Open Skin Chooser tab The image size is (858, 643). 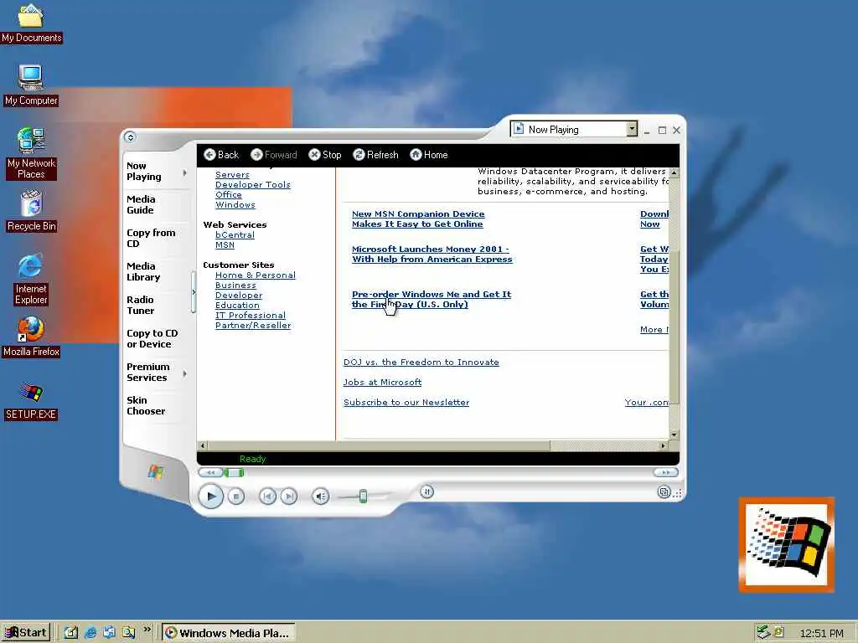point(146,406)
